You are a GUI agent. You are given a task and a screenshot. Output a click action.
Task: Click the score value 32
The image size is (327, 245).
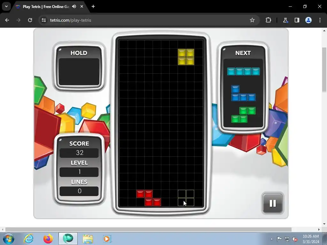click(79, 153)
